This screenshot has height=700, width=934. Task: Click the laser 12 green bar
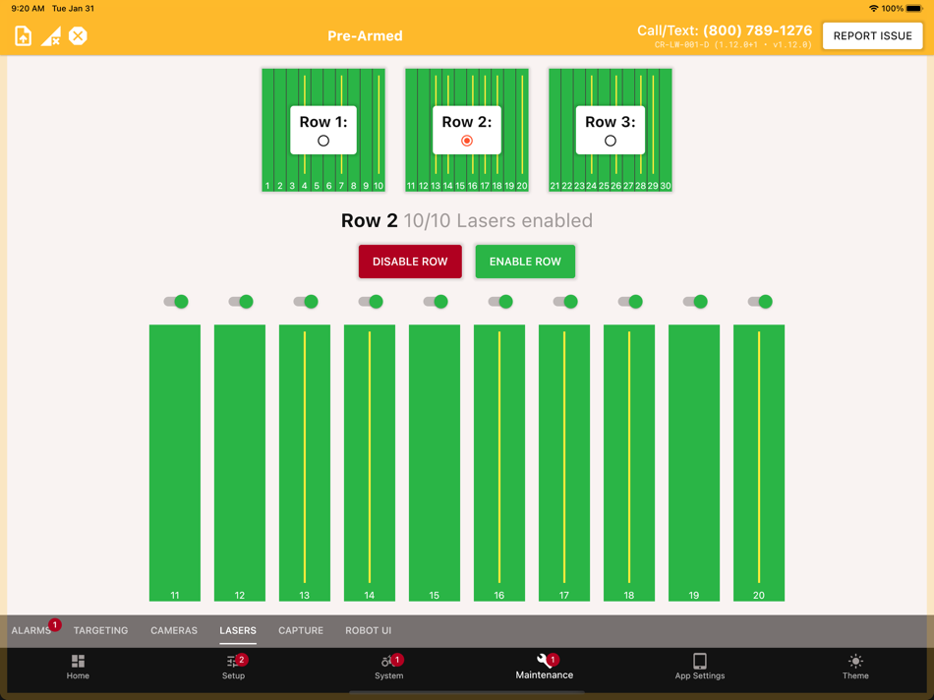[240, 463]
